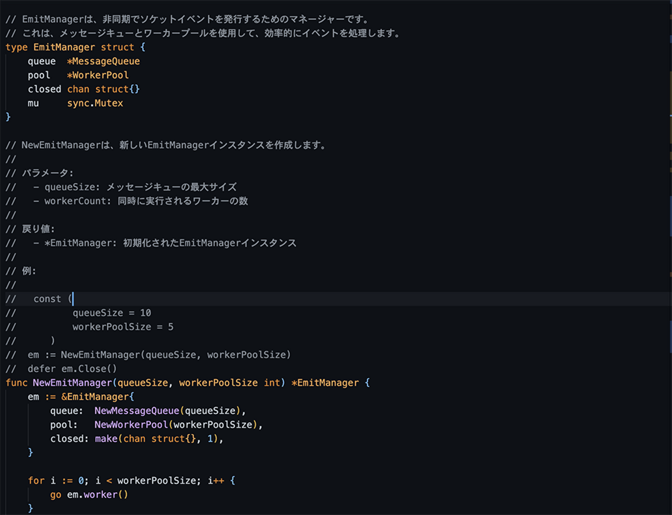Click the *WorkerPool field type
The width and height of the screenshot is (672, 515).
[x=98, y=75]
